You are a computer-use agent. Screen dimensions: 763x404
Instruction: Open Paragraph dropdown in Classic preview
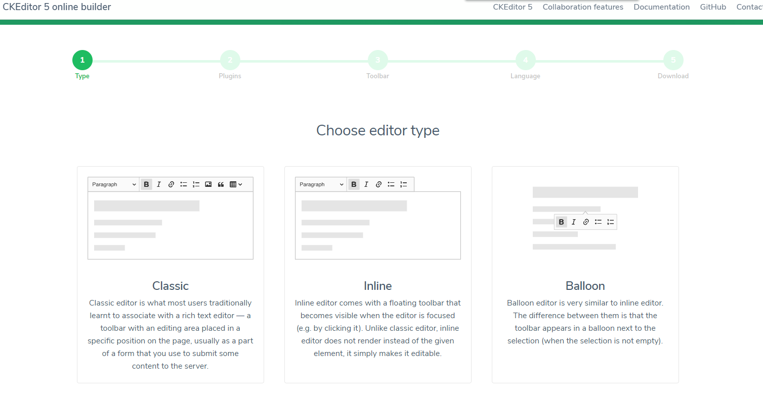click(x=114, y=184)
